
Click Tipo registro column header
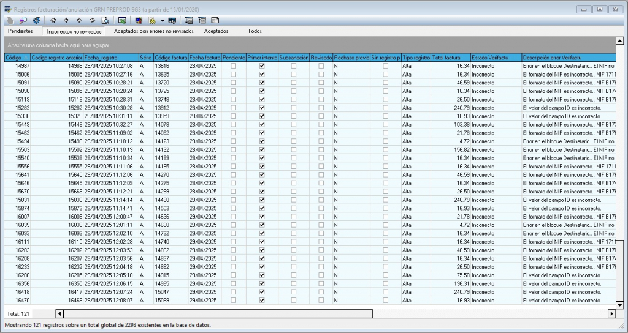click(x=416, y=58)
